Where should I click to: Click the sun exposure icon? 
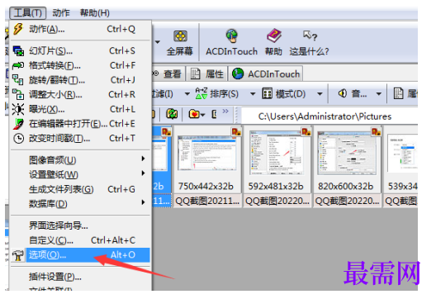pyautogui.click(x=18, y=109)
